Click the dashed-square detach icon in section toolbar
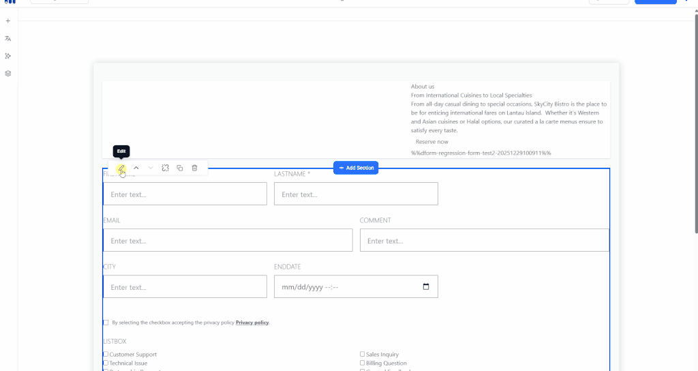 click(x=165, y=168)
